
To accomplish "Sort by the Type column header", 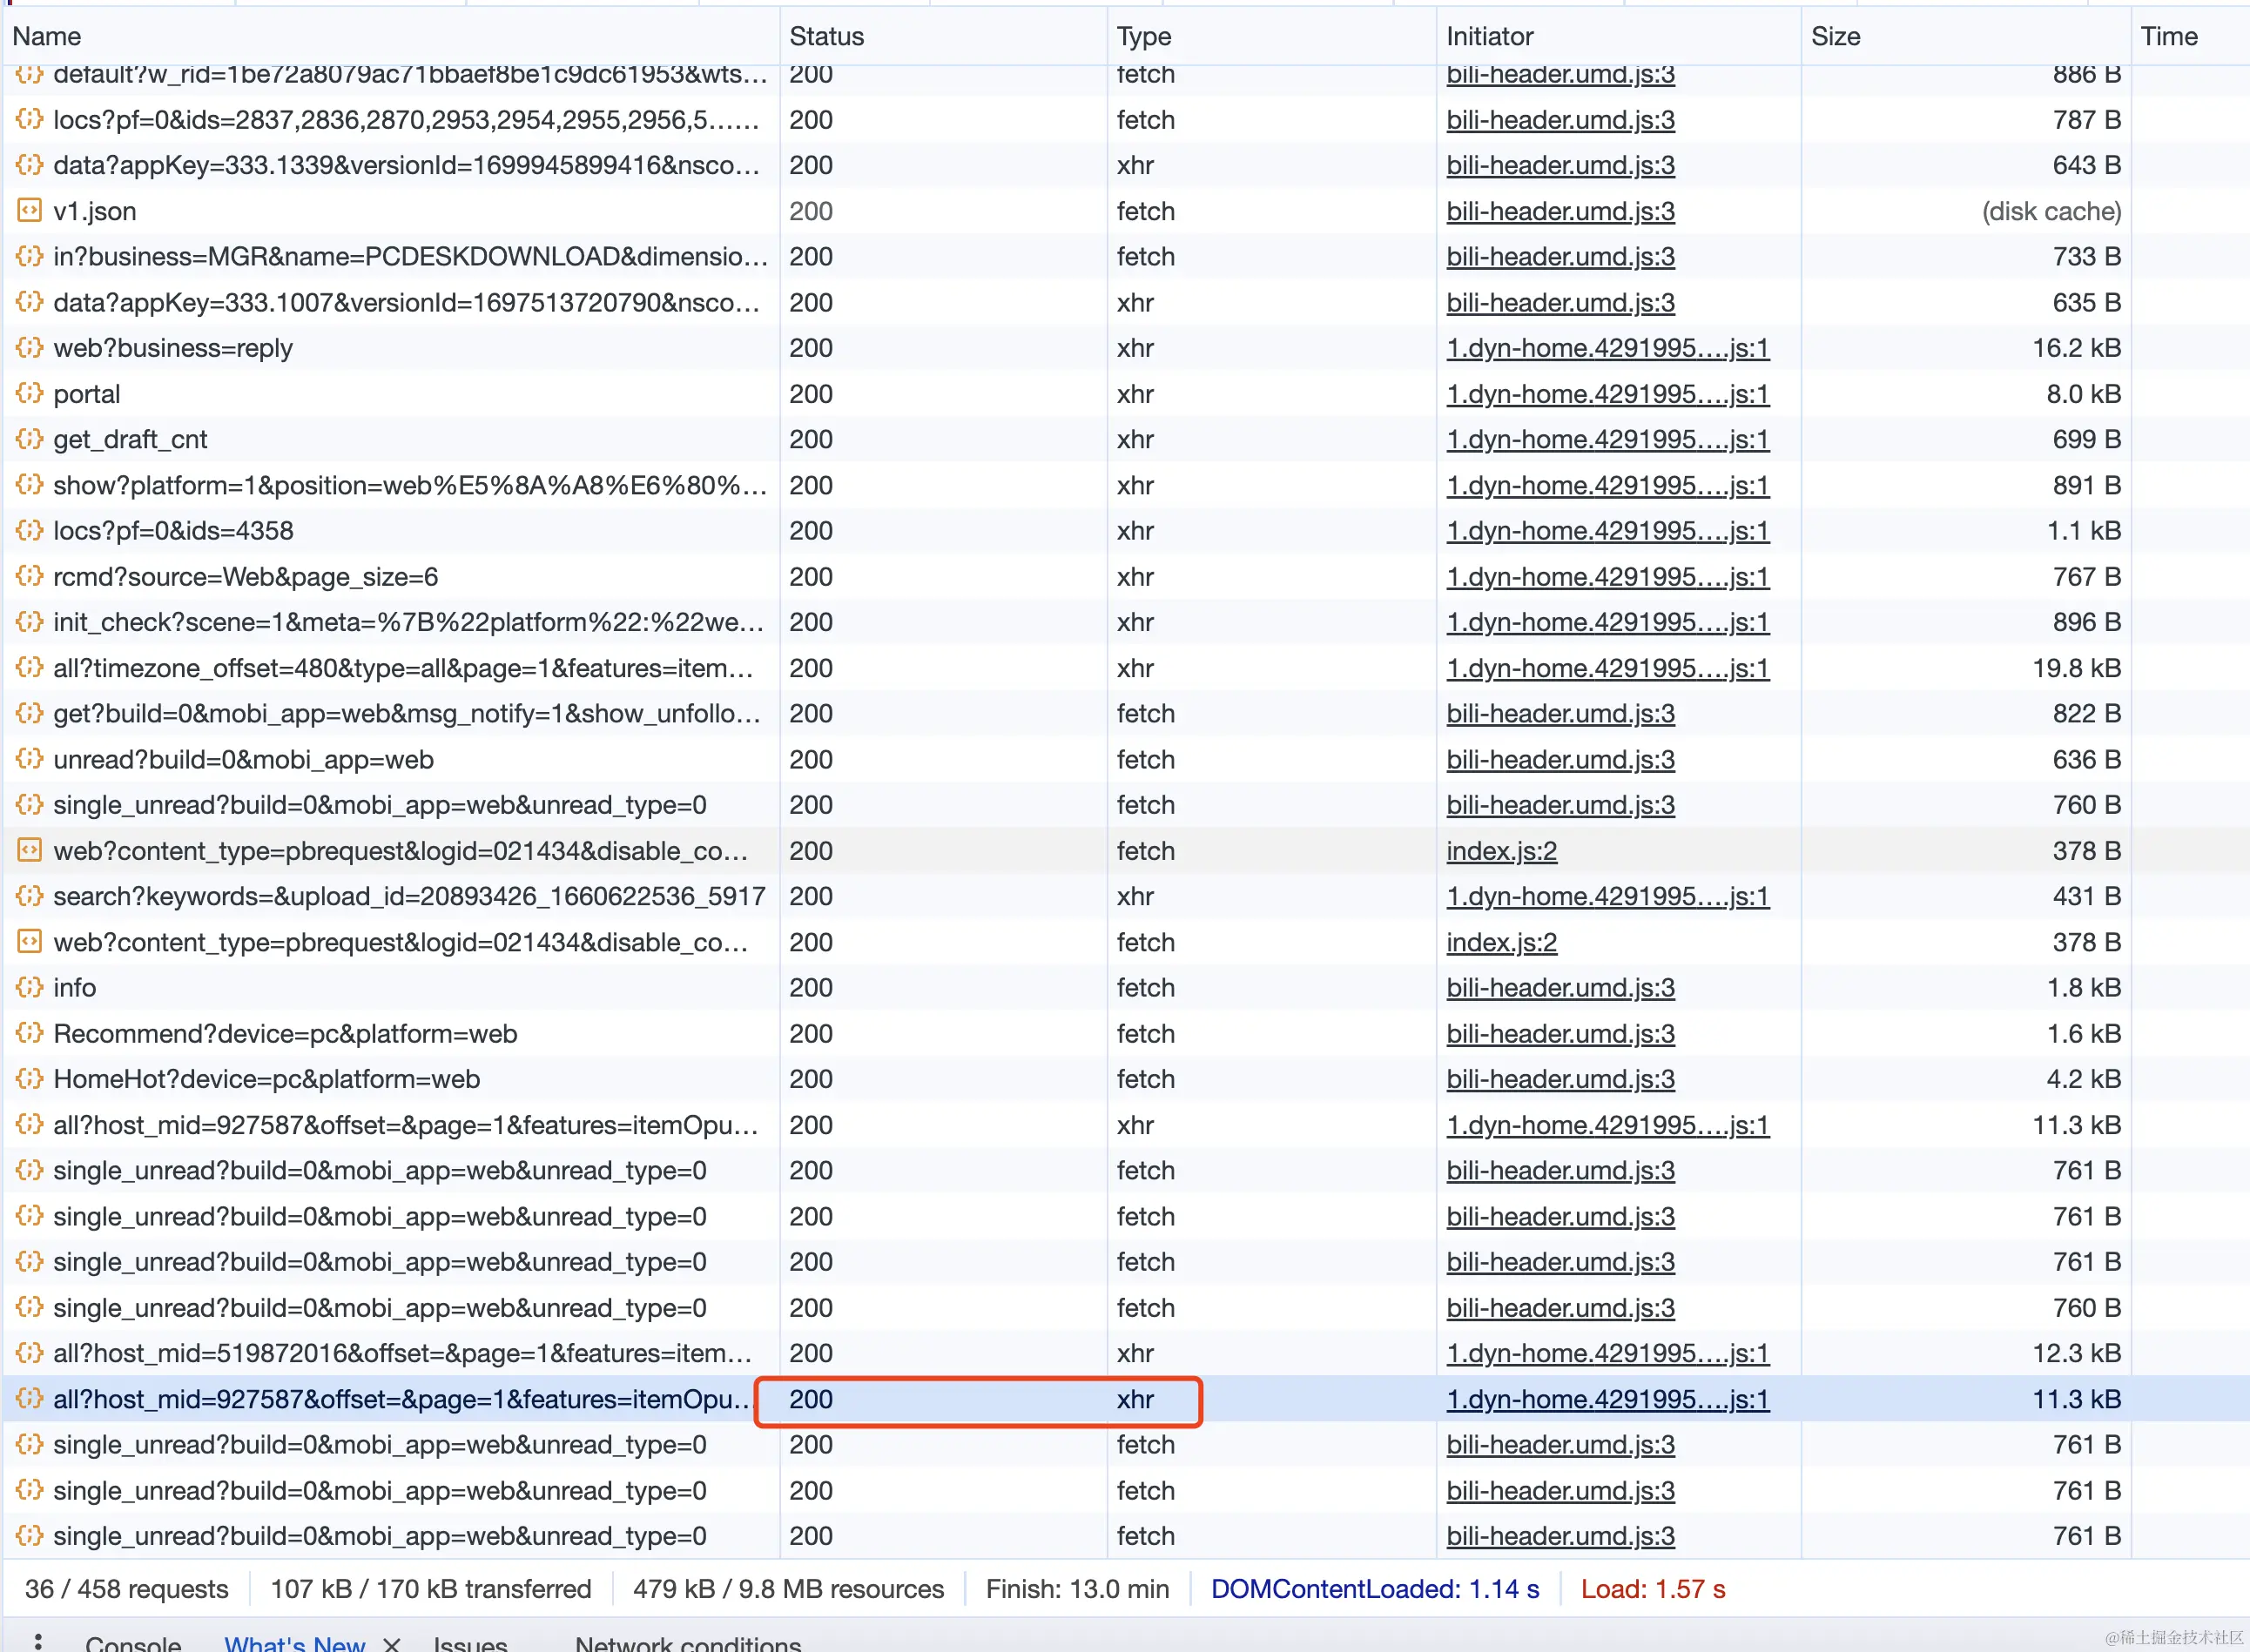I will point(1143,36).
